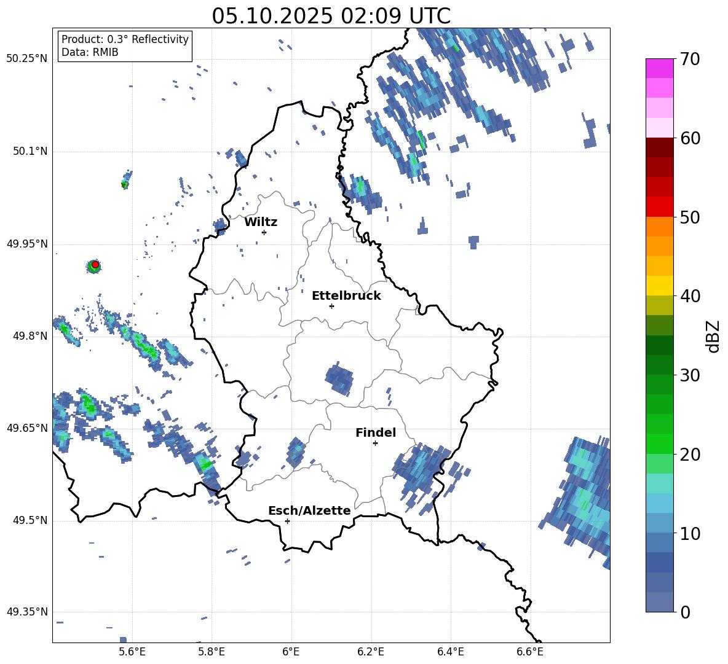Click the 49.95°N latitude label
The image size is (728, 664).
click(27, 243)
